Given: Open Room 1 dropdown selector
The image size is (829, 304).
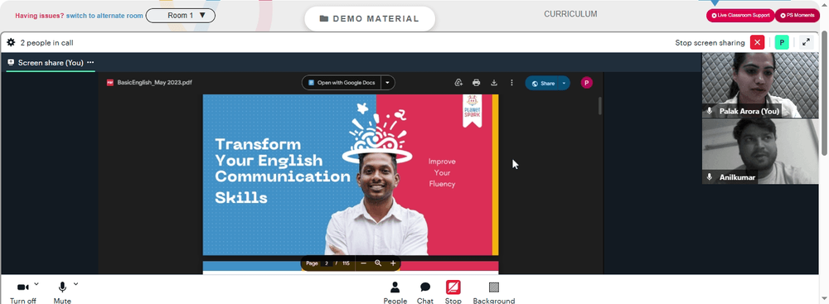Looking at the screenshot, I should coord(180,16).
